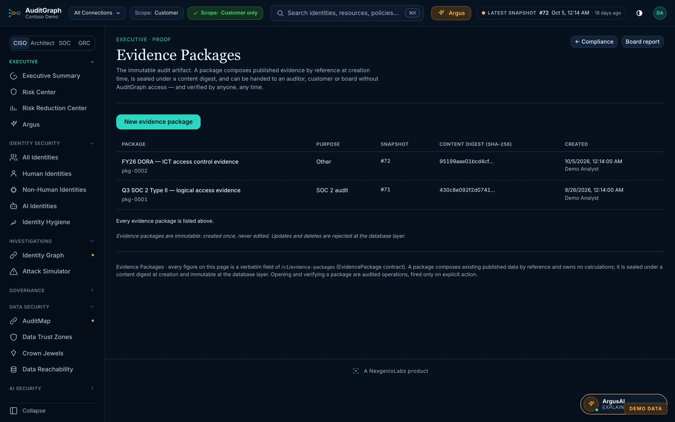Image resolution: width=675 pixels, height=422 pixels.
Task: Switch to the CISO persona tab
Action: click(20, 43)
